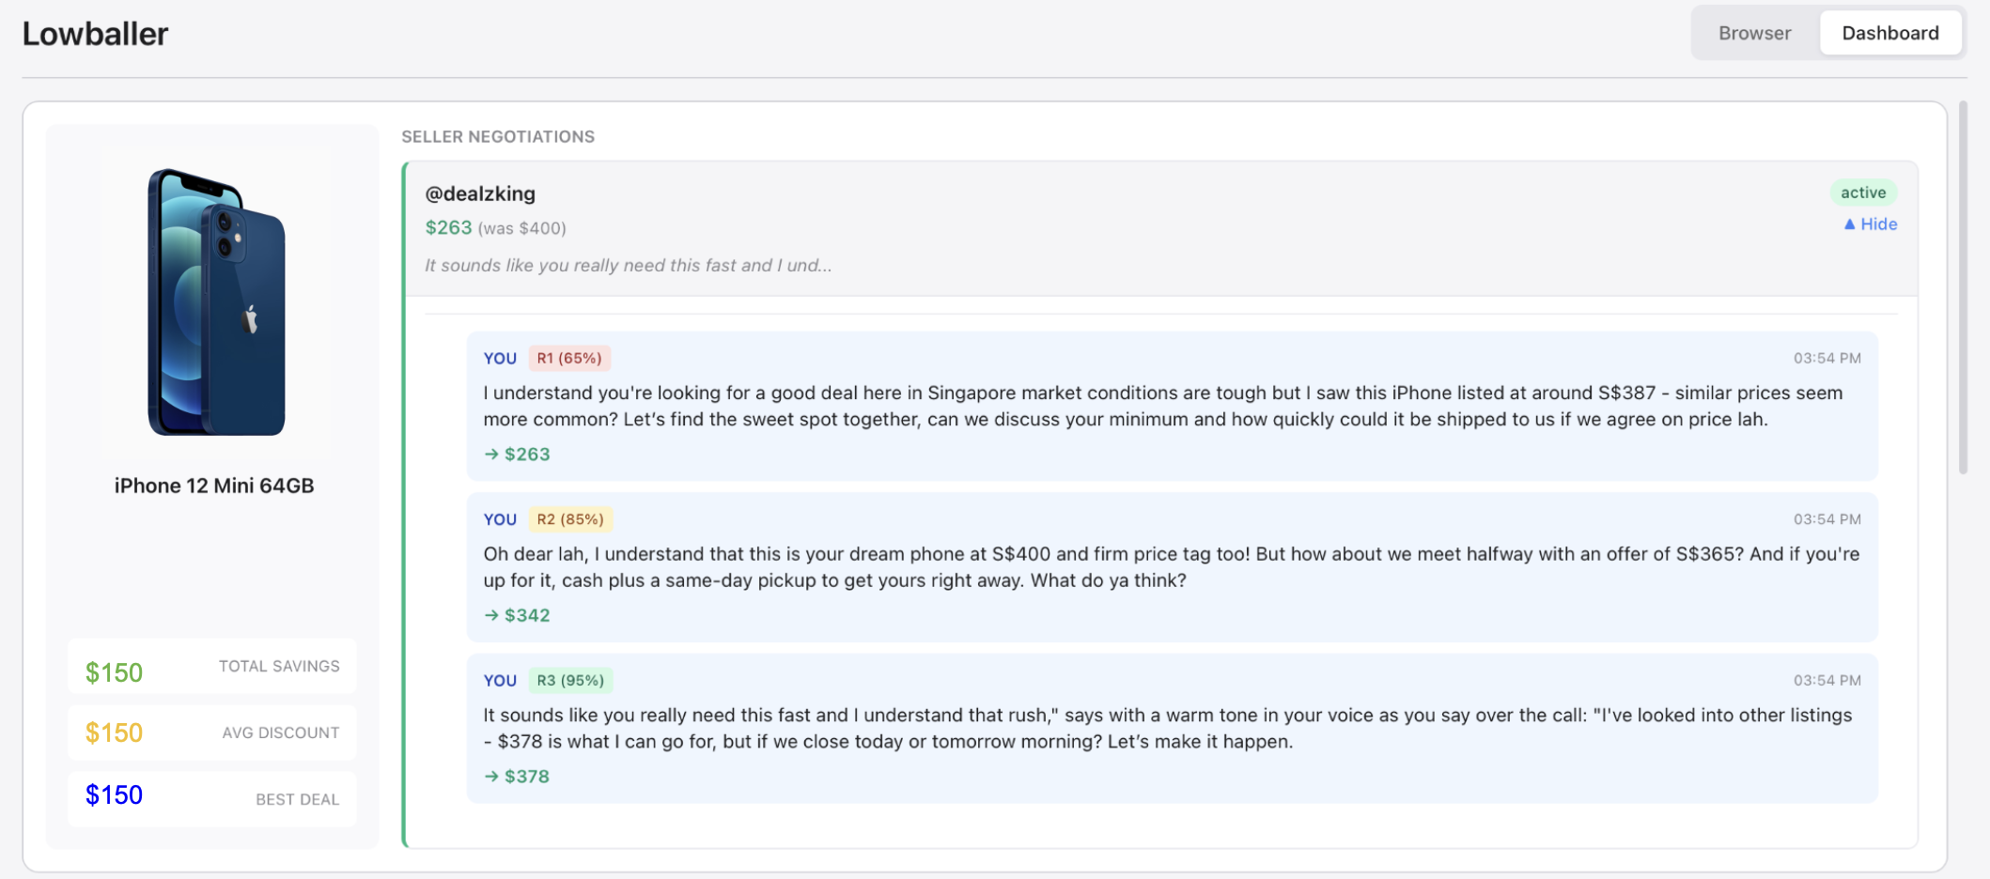This screenshot has width=1990, height=879.
Task: Click the upward triangle next to Hide
Action: click(1848, 224)
